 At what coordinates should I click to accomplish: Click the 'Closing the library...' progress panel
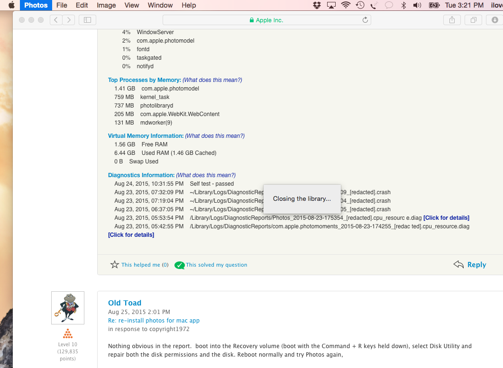coord(302,199)
